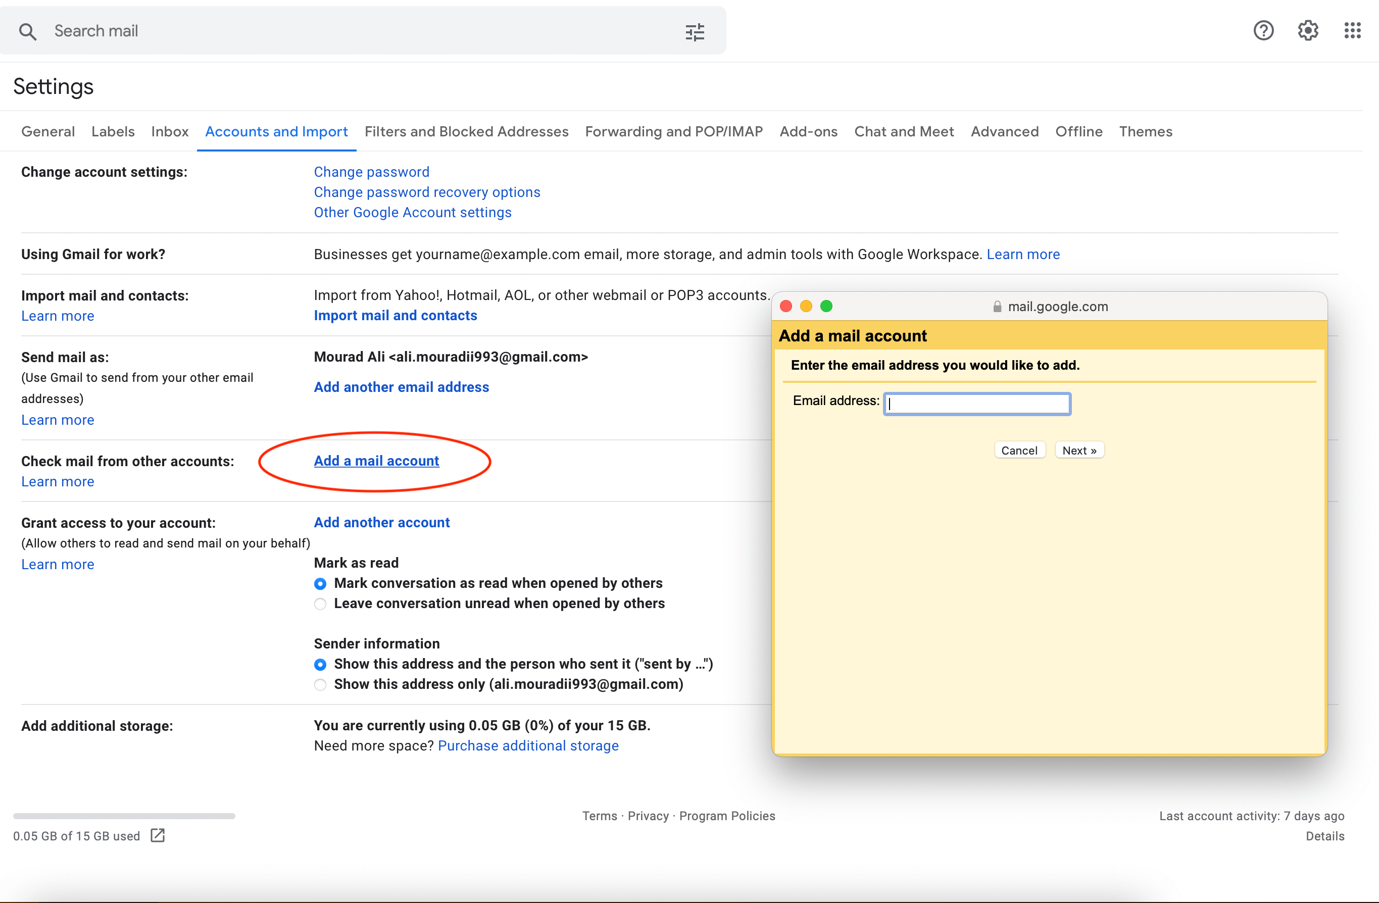Open 'Purchase additional storage' link
Image resolution: width=1379 pixels, height=903 pixels.
(528, 745)
